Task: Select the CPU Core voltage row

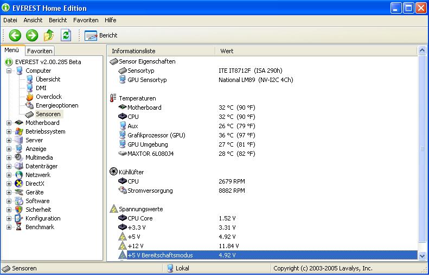Action: click(x=262, y=218)
